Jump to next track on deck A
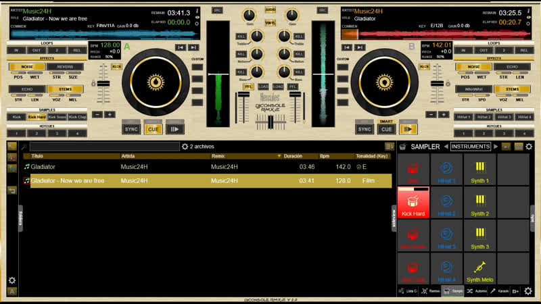Viewport: 541px width, 304px height. [193, 47]
